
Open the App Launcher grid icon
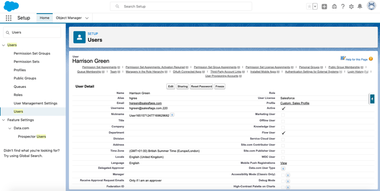(9, 18)
